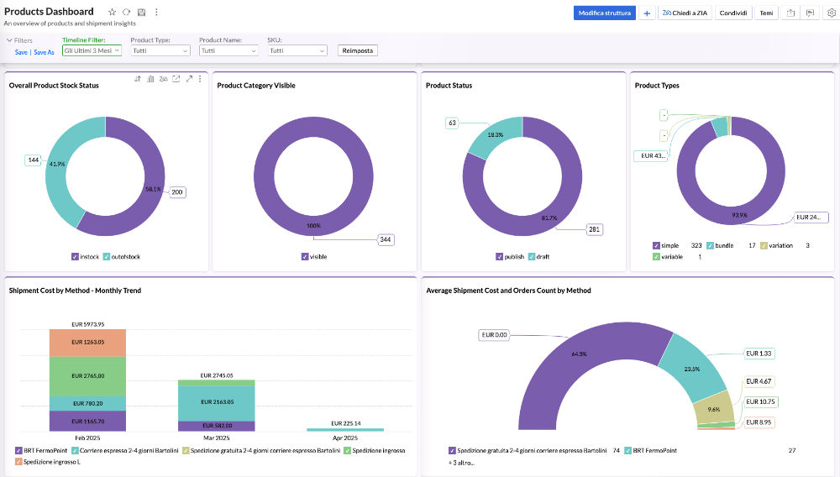The image size is (840, 477).
Task: Toggle the variable product type checkbox
Action: pyautogui.click(x=656, y=256)
